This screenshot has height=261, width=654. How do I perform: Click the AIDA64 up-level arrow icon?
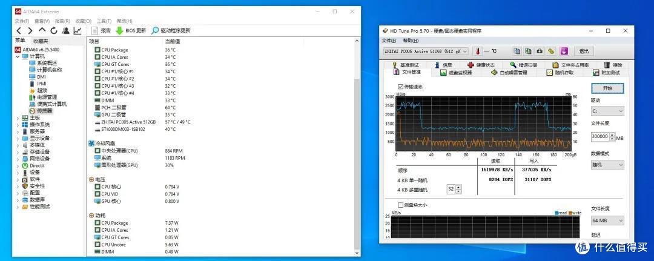click(42, 30)
